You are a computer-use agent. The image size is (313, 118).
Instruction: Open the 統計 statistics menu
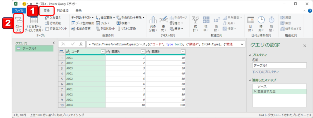point(195,23)
